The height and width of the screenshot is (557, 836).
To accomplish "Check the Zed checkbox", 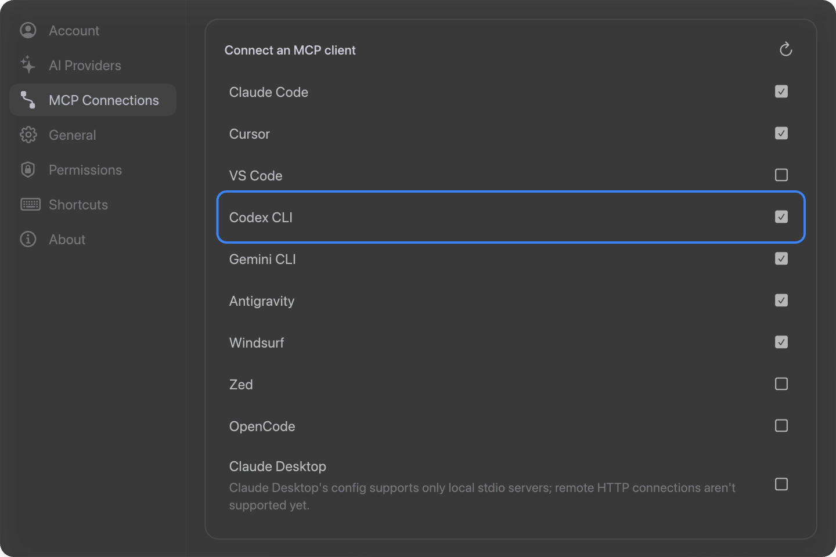I will 781,384.
